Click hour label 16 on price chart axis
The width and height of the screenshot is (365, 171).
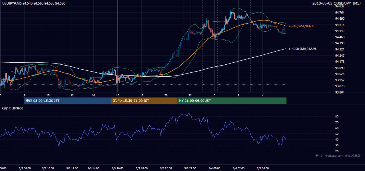click(117, 95)
